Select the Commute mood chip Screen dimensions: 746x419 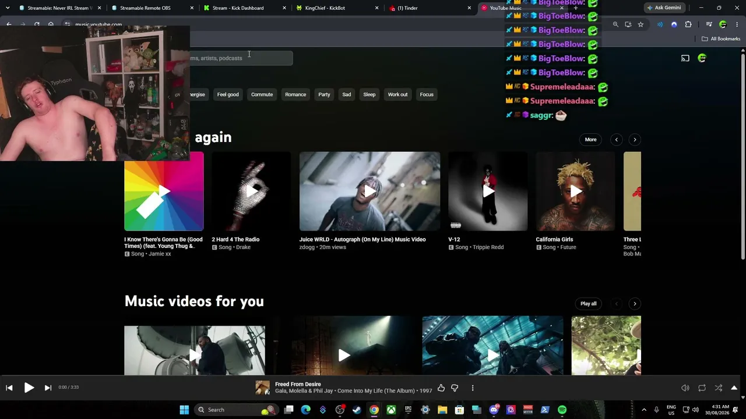pyautogui.click(x=262, y=94)
